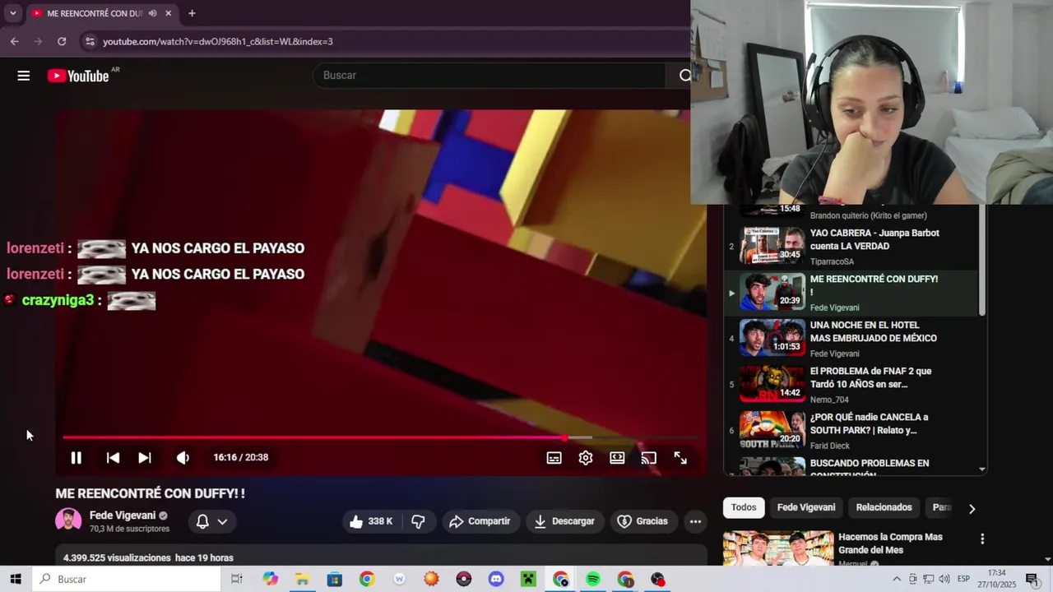Open the player settings gear
Viewport: 1053px width, 592px height.
coord(586,458)
